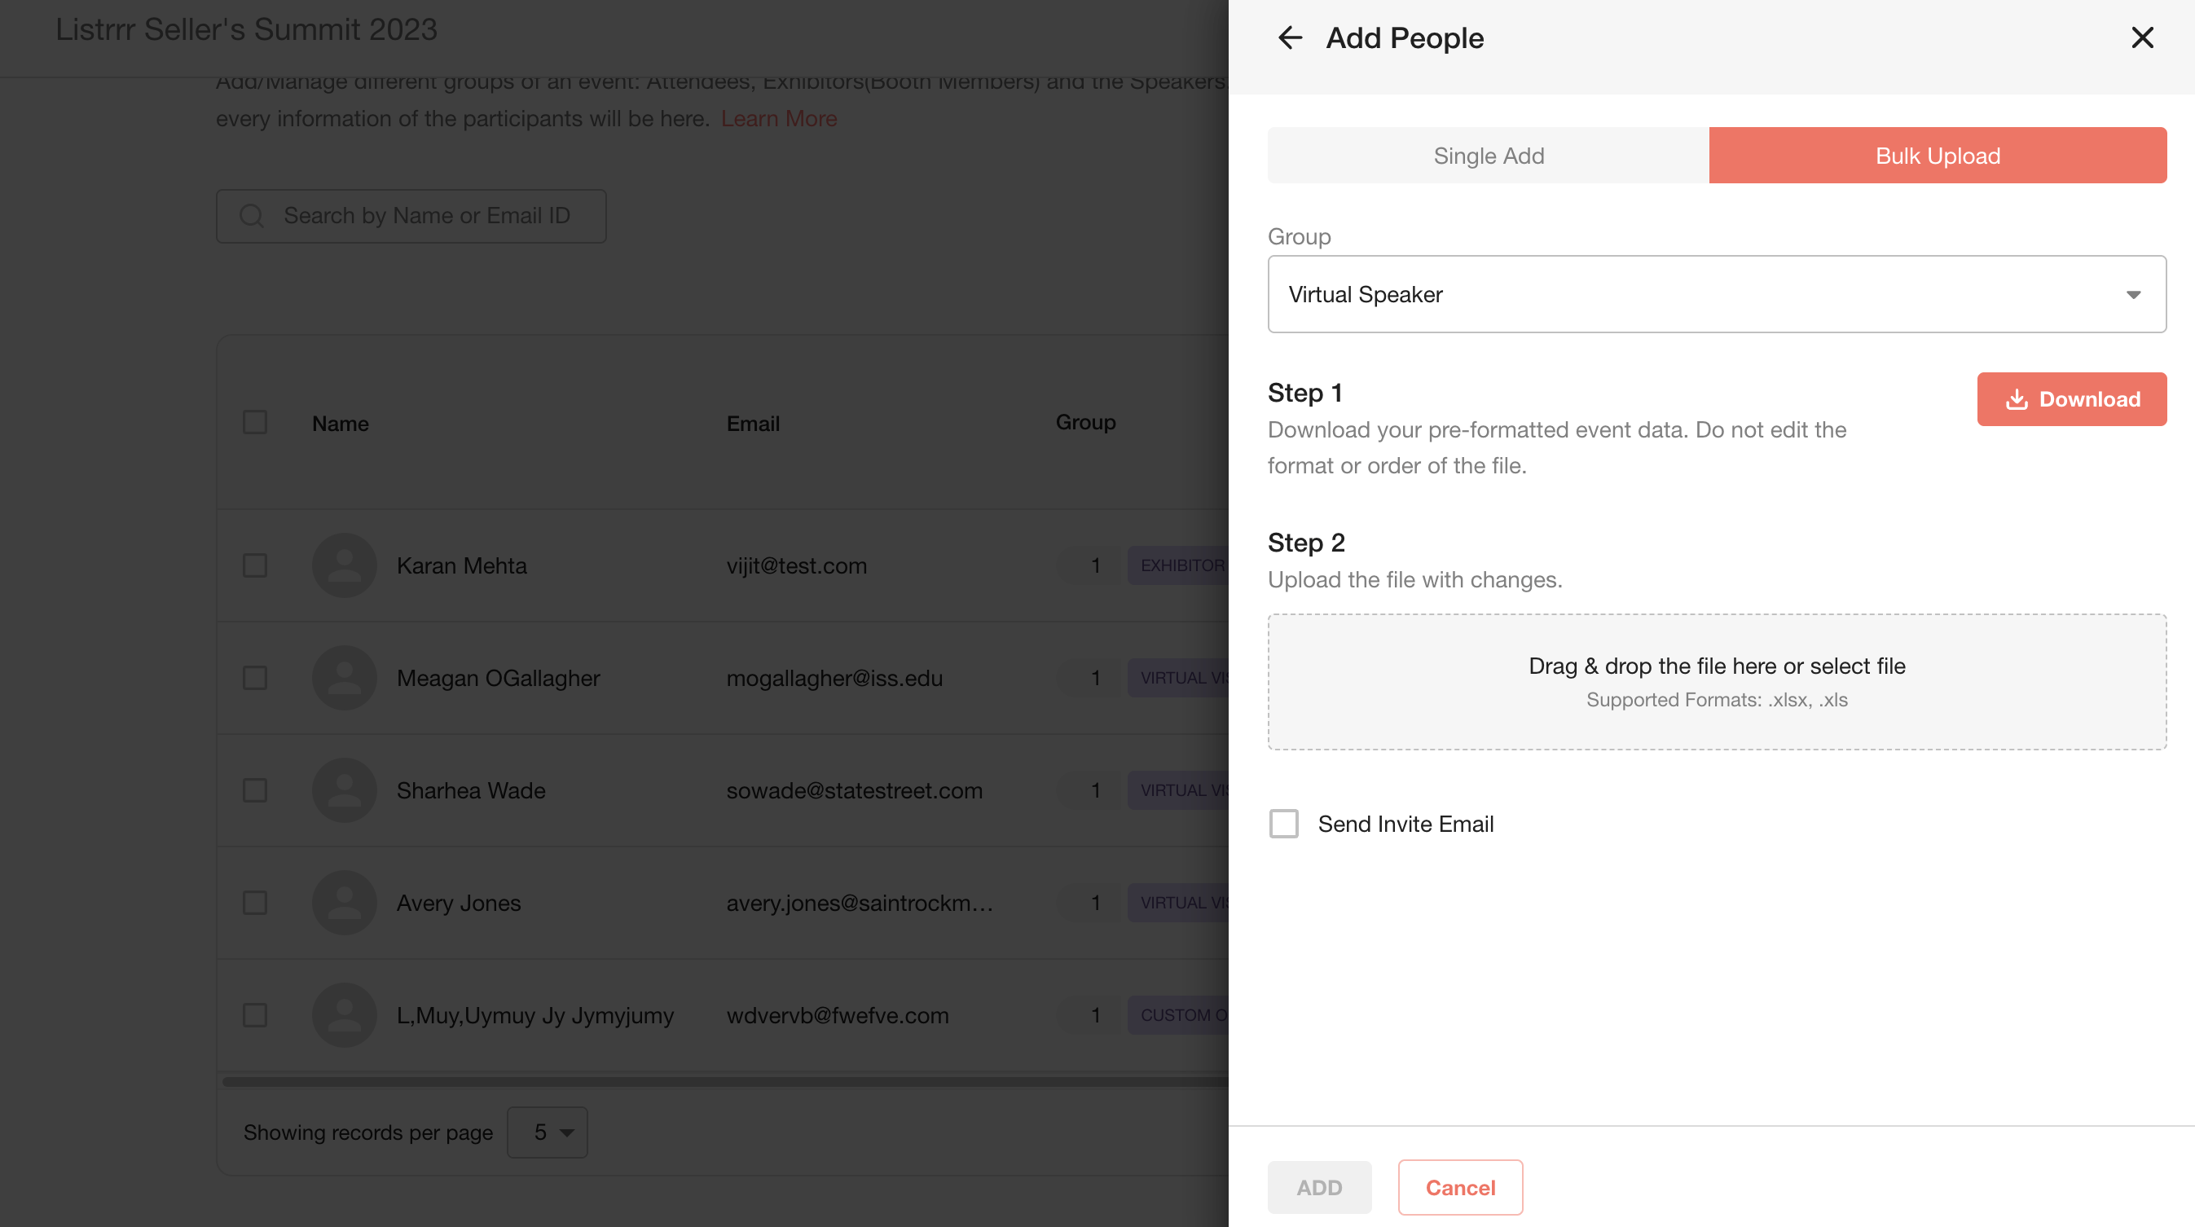The image size is (2195, 1227).
Task: Click the name Avery Jones
Action: coord(459,904)
